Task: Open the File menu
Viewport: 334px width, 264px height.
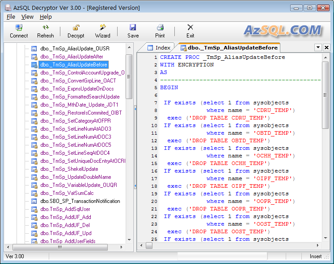Action: 11,17
